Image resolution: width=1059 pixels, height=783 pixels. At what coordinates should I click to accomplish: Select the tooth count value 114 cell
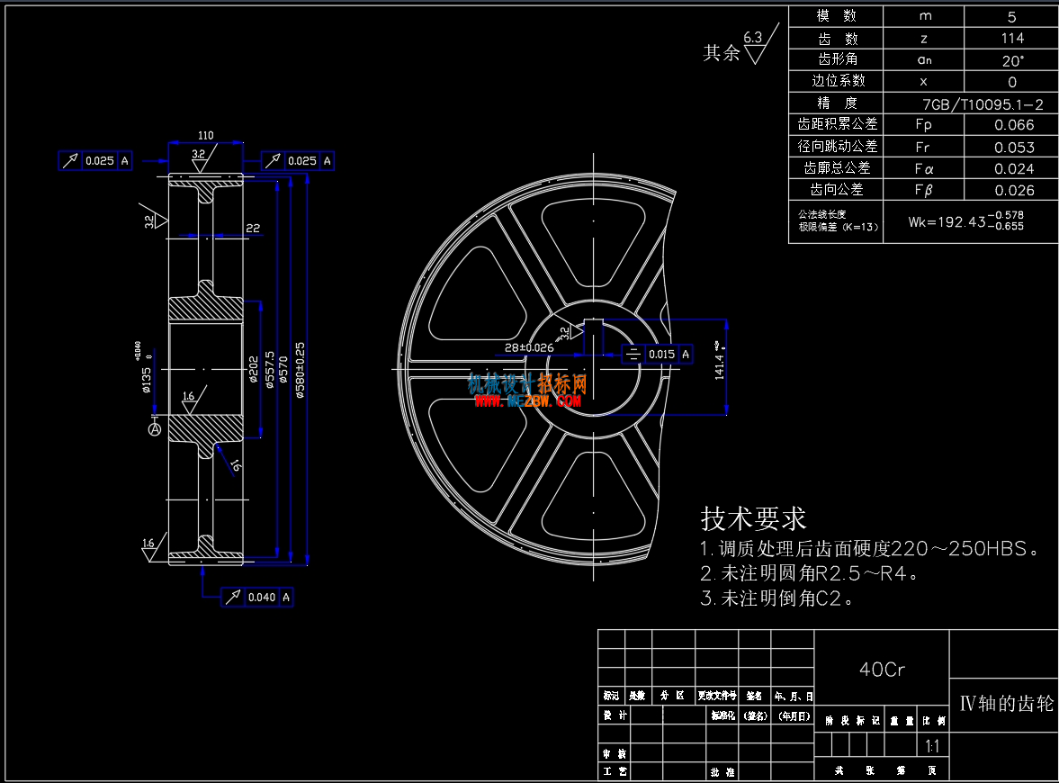point(1011,39)
